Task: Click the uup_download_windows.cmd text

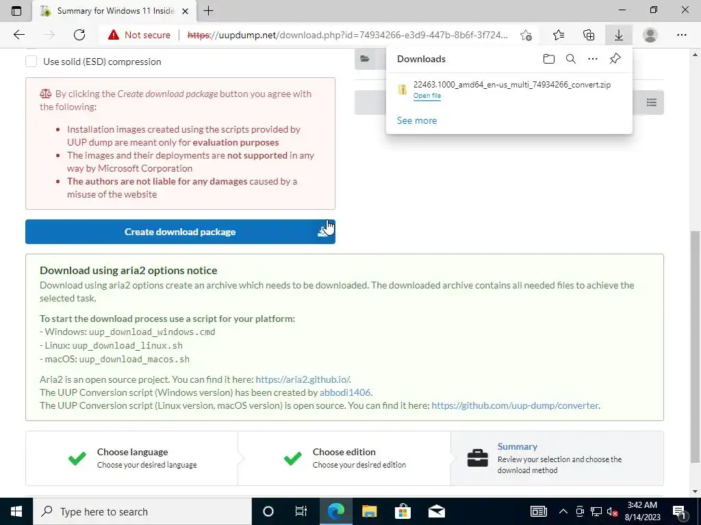Action: click(152, 332)
